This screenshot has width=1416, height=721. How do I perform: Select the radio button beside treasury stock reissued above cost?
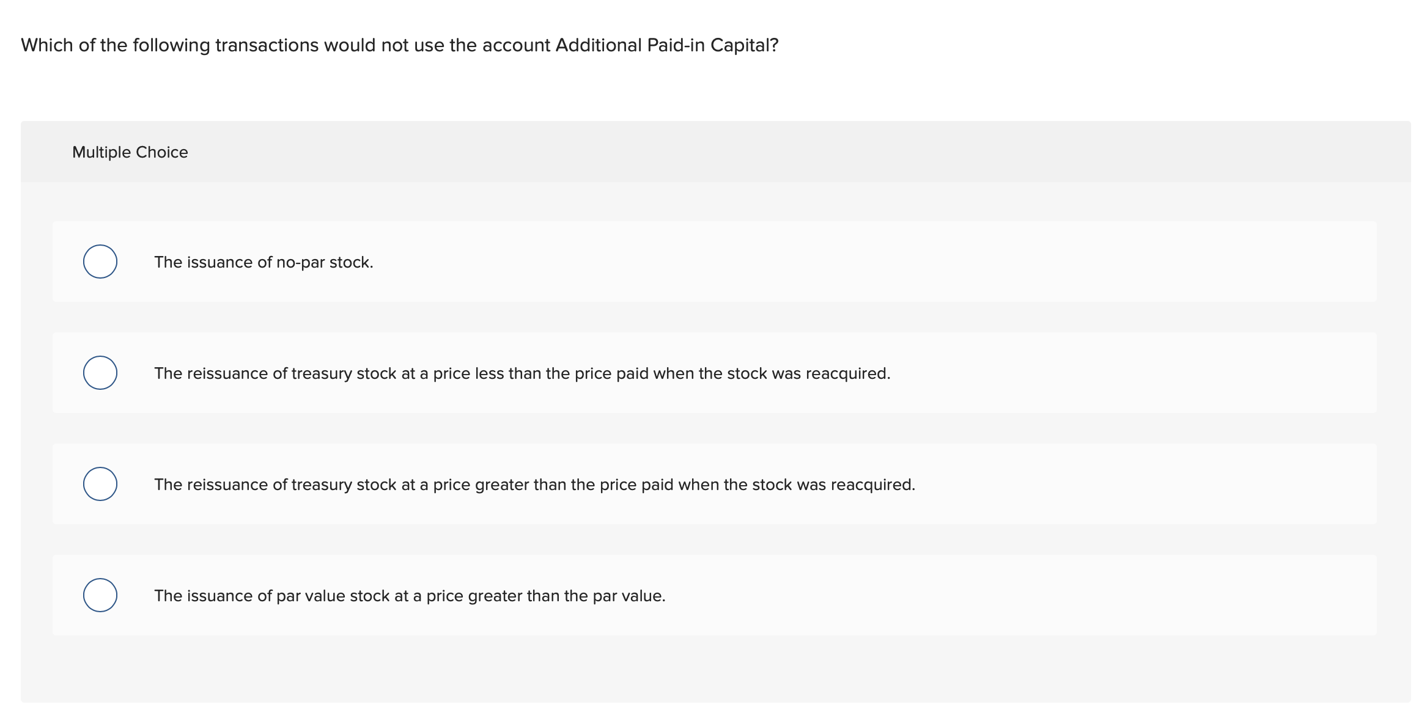pyautogui.click(x=100, y=484)
